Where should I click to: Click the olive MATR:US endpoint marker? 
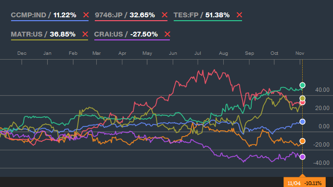(302, 98)
